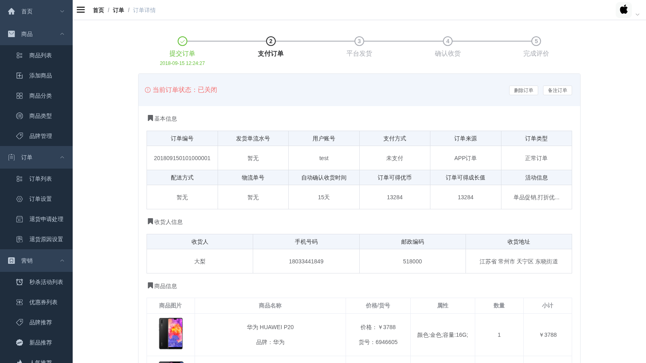Image resolution: width=646 pixels, height=363 pixels.
Task: Collapse the 订单 sidebar section chevron
Action: [62, 157]
